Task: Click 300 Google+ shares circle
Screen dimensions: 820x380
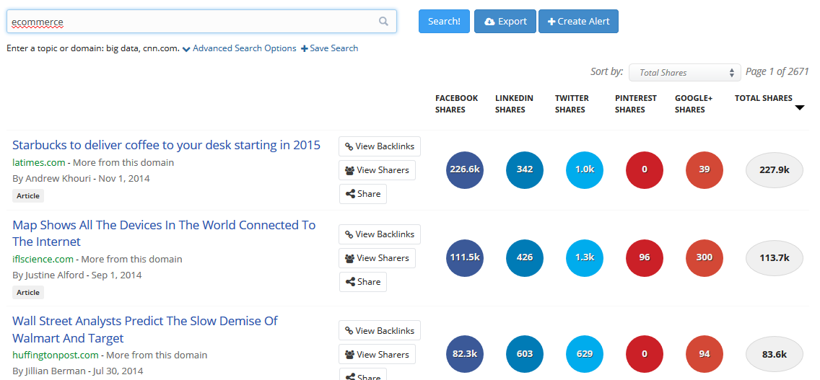Action: pyautogui.click(x=705, y=257)
